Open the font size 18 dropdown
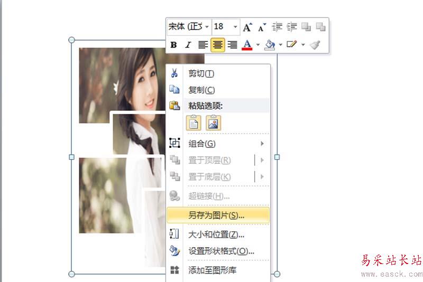 point(235,27)
